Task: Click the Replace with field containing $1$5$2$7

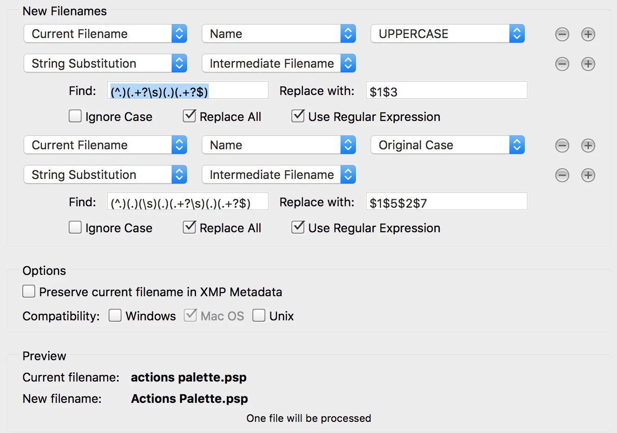Action: tap(446, 202)
